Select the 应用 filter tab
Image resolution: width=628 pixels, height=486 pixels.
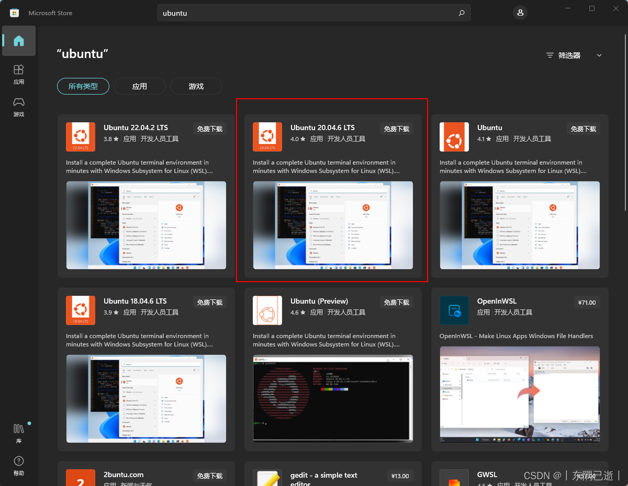pos(140,86)
